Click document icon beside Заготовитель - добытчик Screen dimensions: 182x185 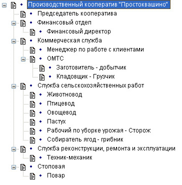(x=42, y=68)
